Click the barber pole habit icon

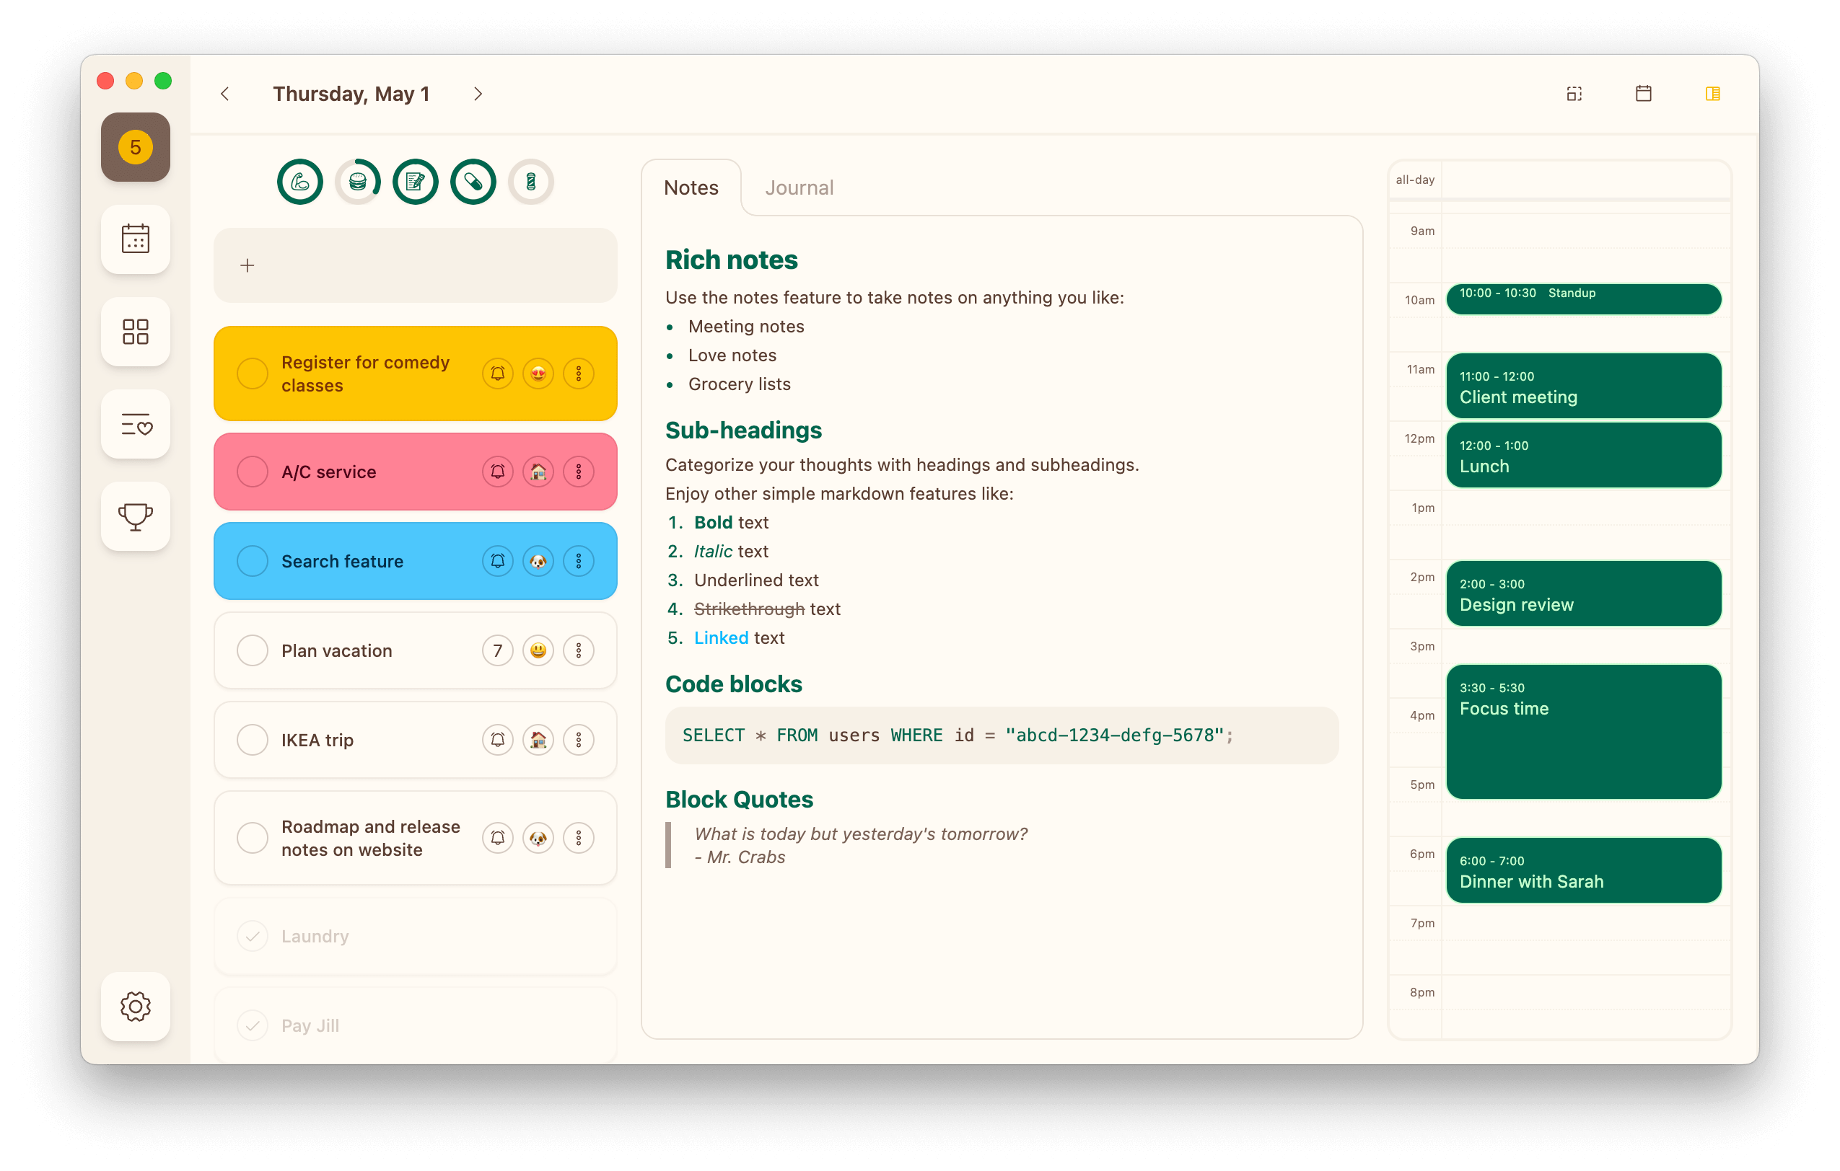(x=531, y=182)
